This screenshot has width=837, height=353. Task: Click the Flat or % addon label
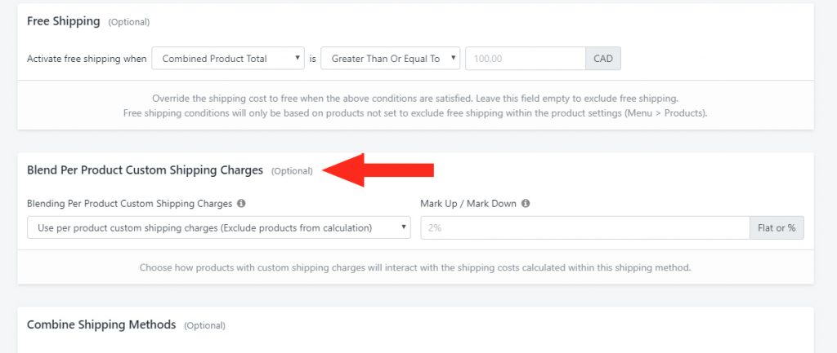click(x=777, y=228)
